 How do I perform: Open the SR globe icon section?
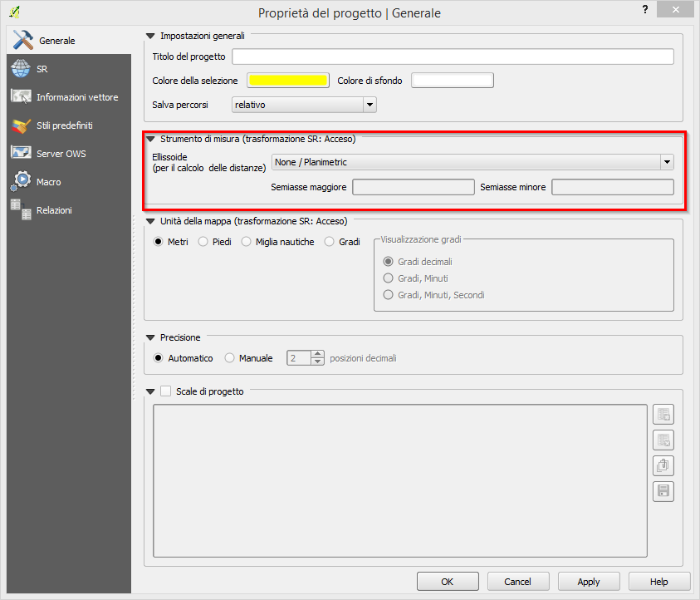(x=21, y=69)
